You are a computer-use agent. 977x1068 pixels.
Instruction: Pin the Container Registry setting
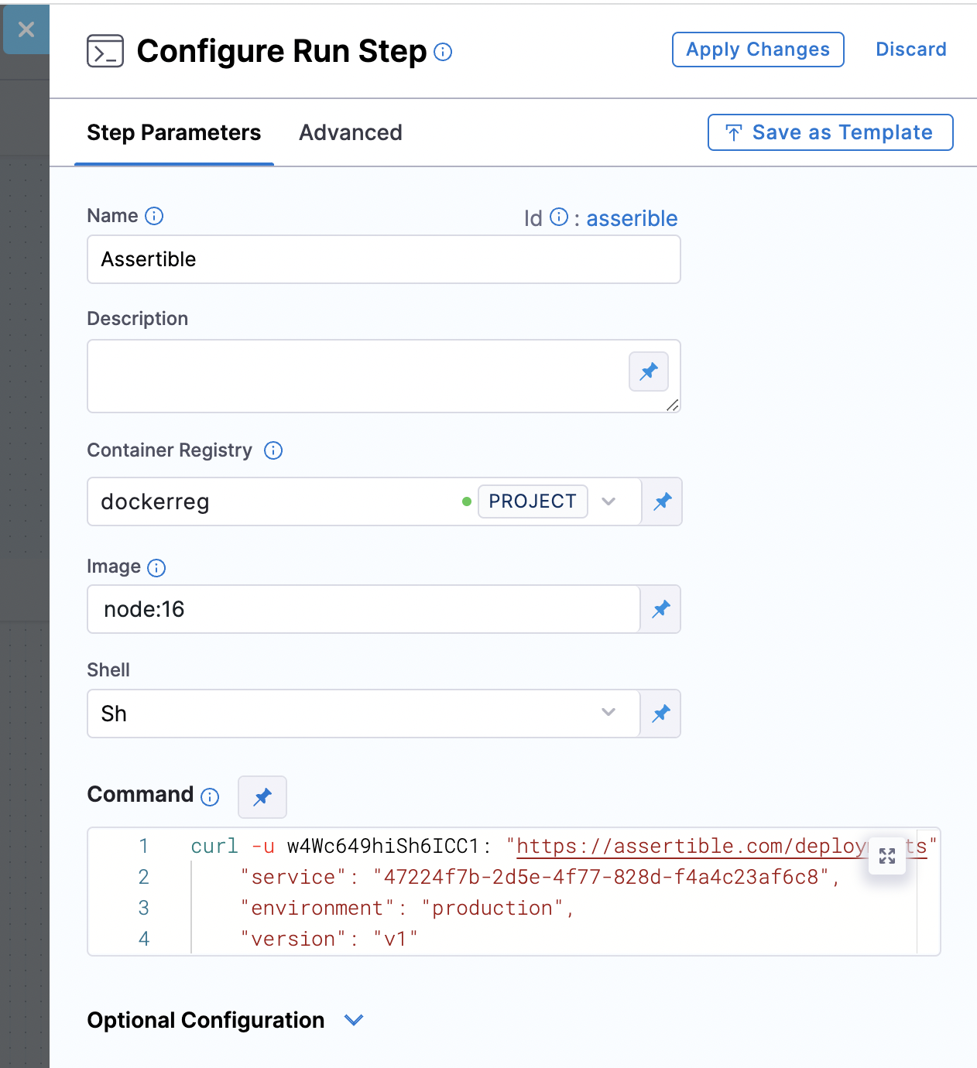(x=661, y=501)
